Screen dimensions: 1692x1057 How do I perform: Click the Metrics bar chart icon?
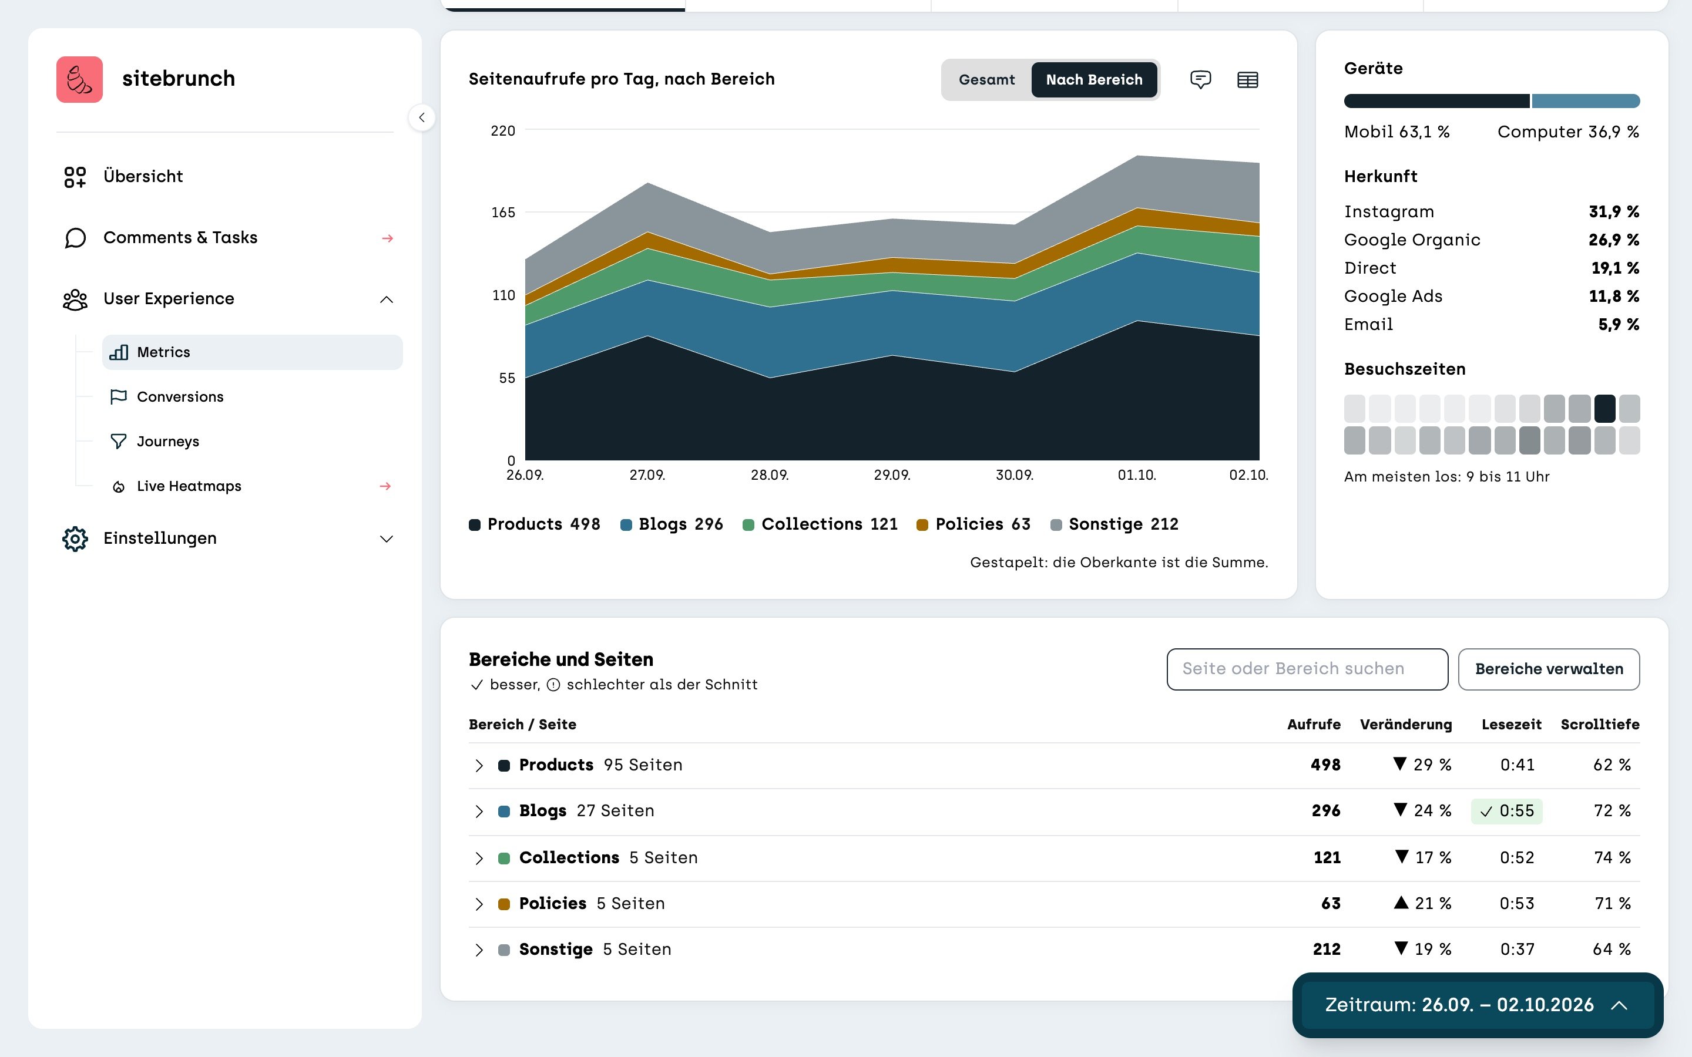pos(119,352)
